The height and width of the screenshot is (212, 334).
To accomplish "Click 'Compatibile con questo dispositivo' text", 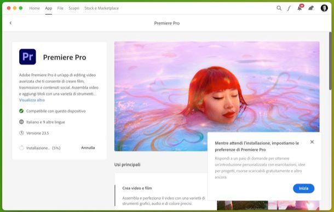I will (56, 111).
